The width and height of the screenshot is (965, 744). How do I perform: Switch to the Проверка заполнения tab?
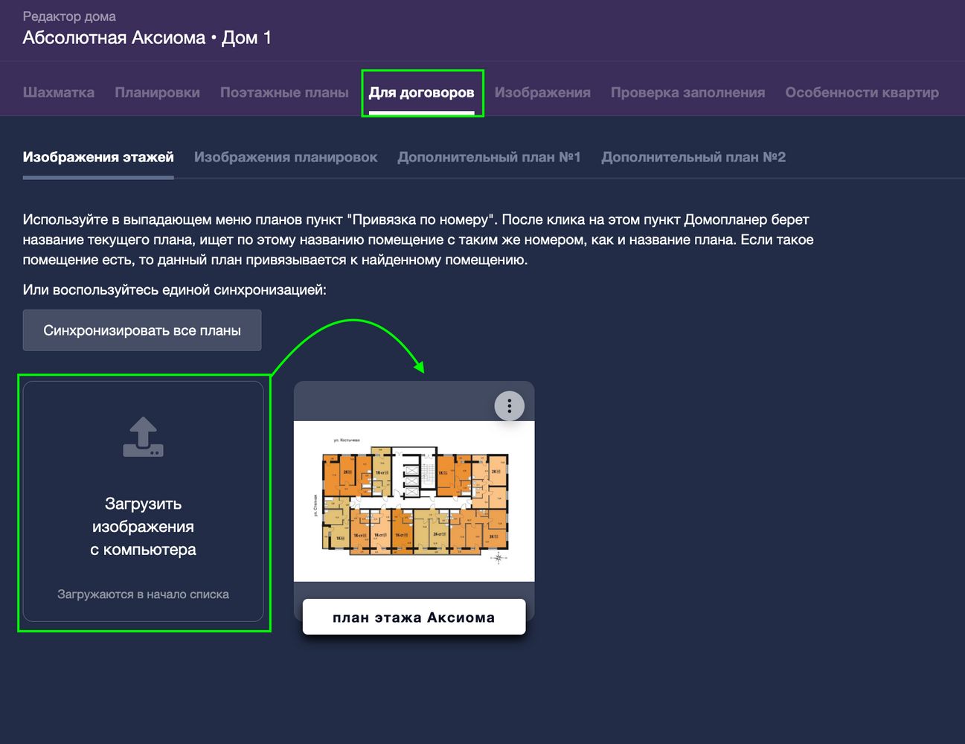pos(688,92)
